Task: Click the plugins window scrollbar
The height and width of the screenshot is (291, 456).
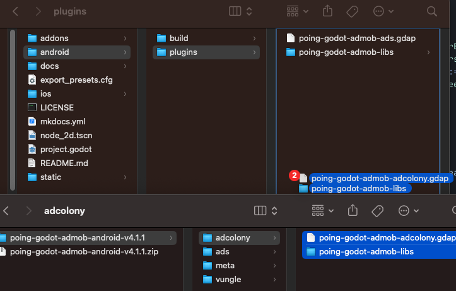Action: pos(13,110)
